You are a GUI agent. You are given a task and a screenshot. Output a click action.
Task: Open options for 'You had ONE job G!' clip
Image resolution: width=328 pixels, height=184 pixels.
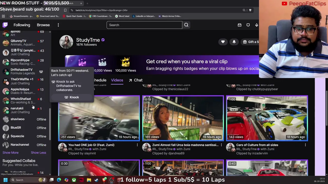click(137, 145)
